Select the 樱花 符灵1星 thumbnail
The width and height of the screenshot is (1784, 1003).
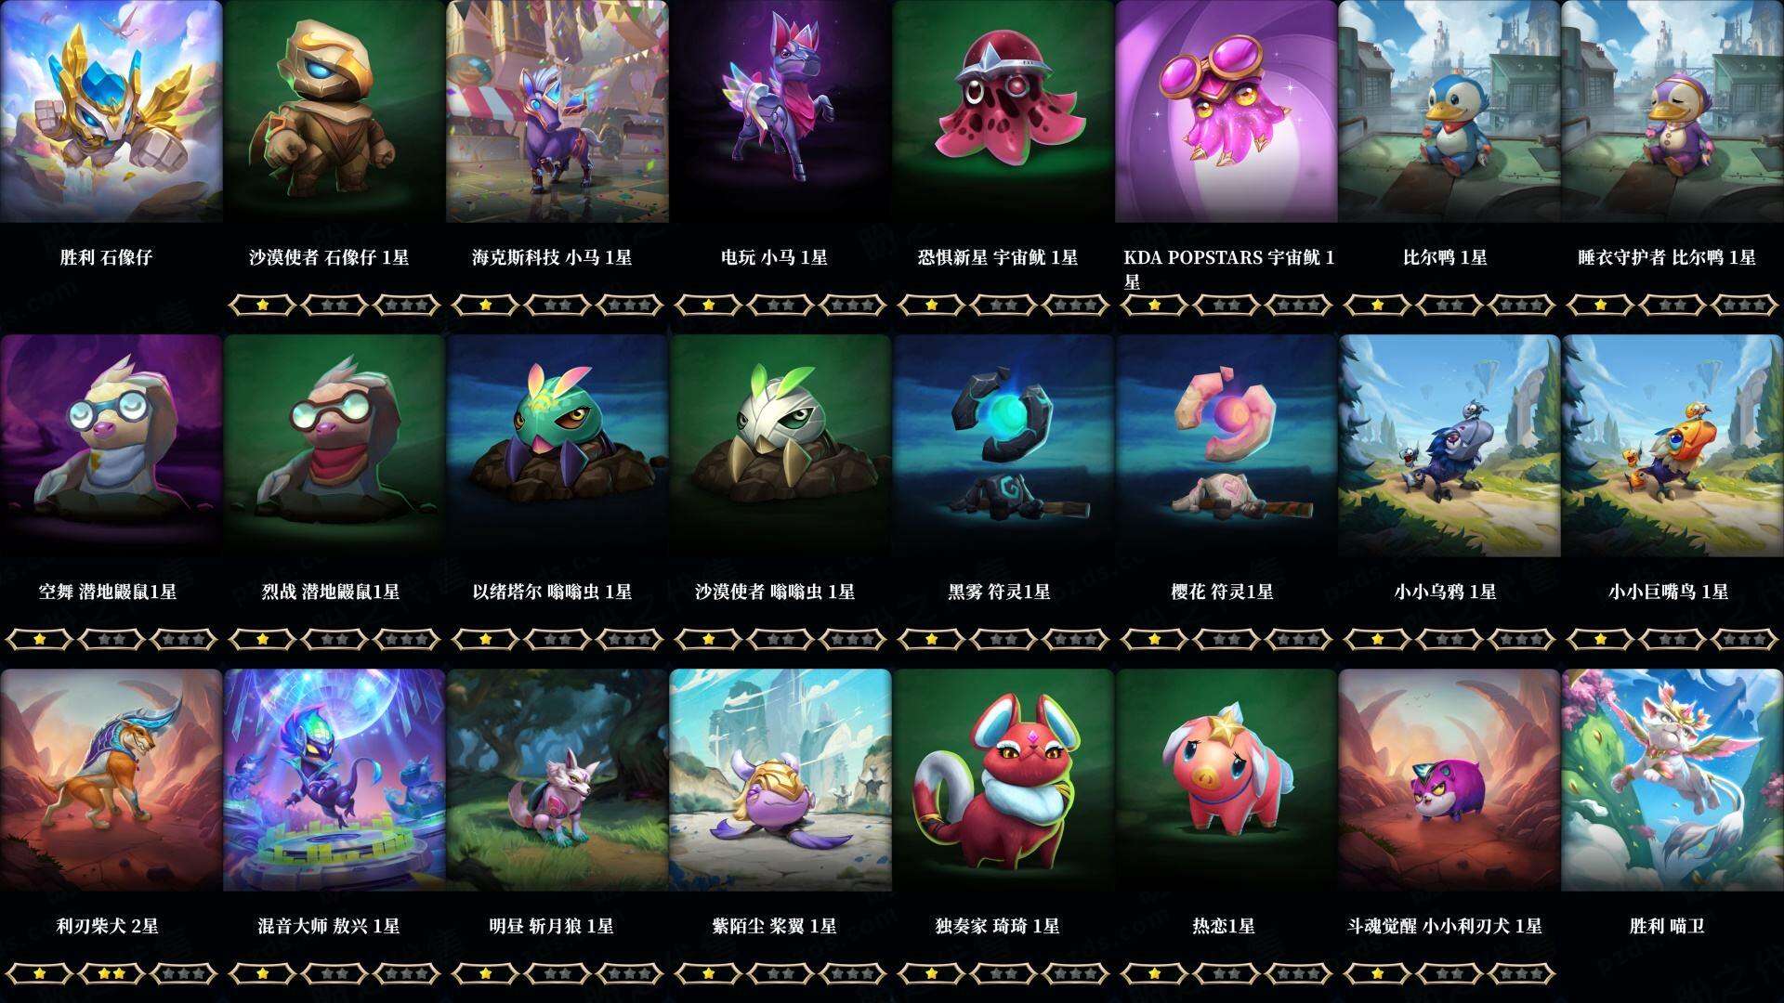1226,446
